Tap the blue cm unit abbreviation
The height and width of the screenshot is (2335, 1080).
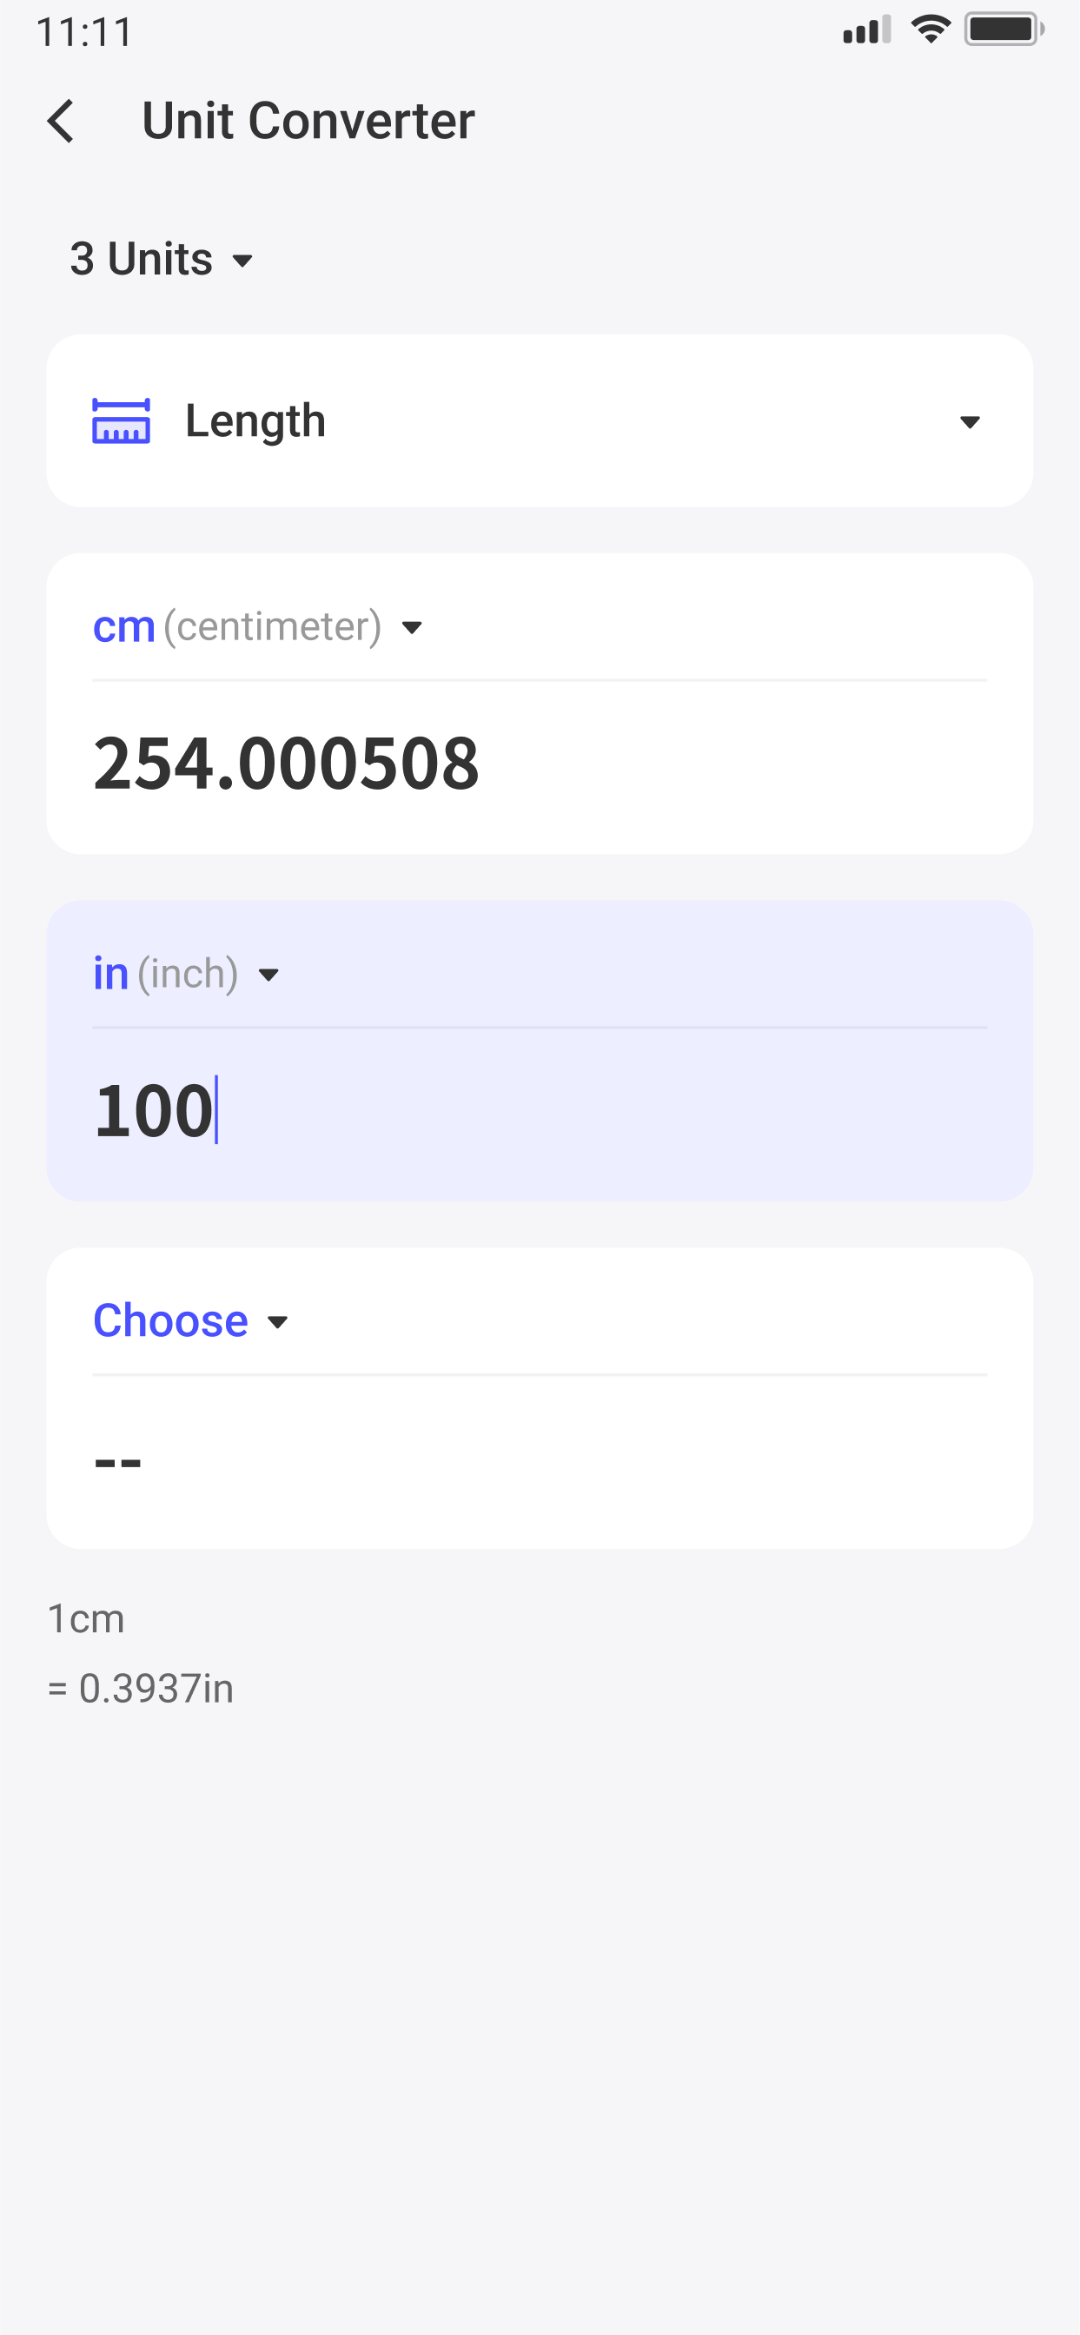(x=124, y=627)
